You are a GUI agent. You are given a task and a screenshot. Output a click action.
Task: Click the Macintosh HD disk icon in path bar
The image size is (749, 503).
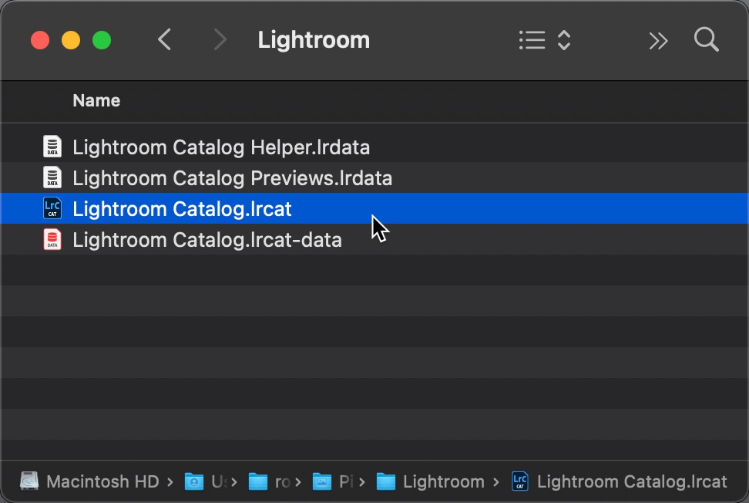(x=29, y=481)
